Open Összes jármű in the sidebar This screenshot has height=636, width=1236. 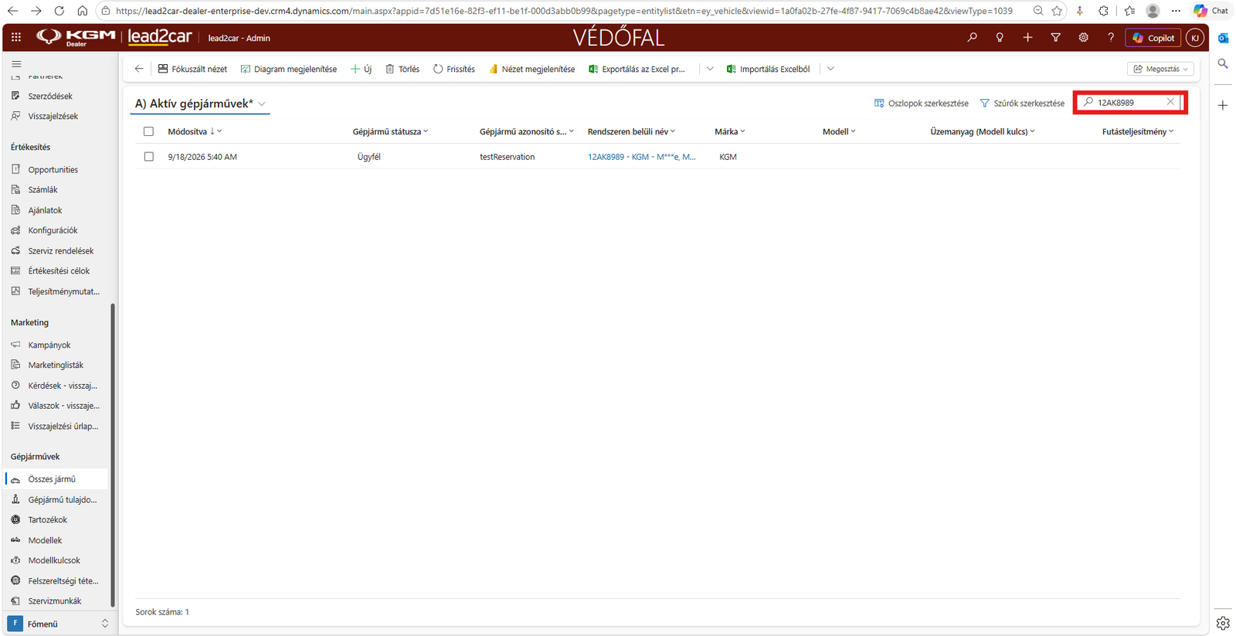click(x=56, y=479)
